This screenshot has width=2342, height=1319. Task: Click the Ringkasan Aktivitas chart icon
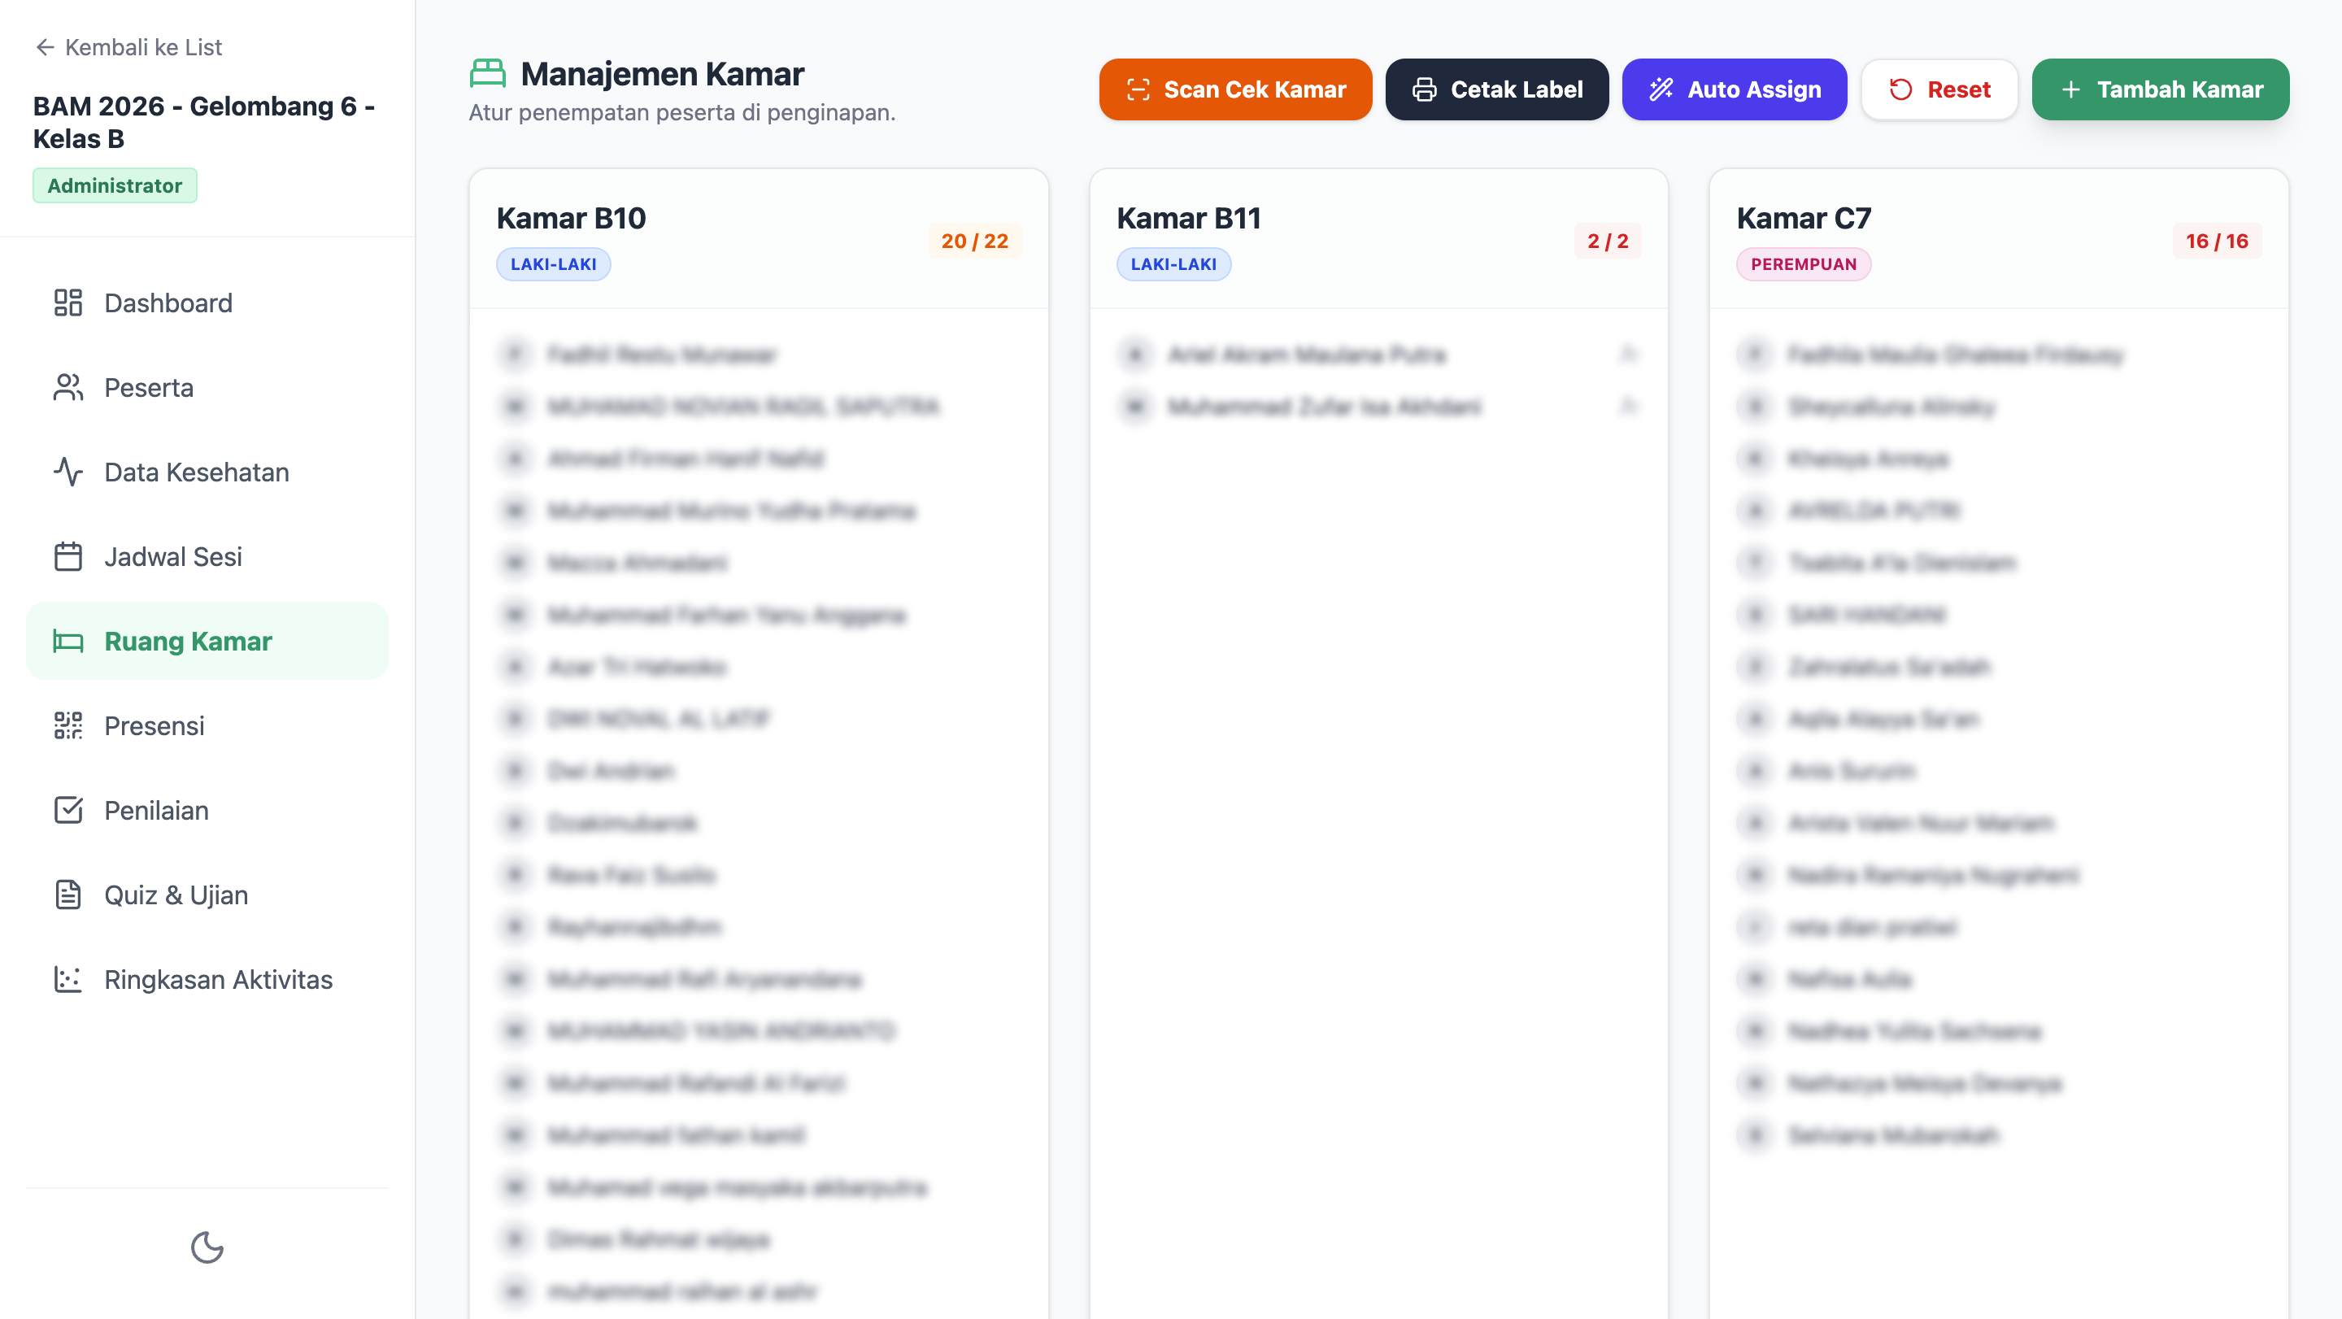coord(68,979)
